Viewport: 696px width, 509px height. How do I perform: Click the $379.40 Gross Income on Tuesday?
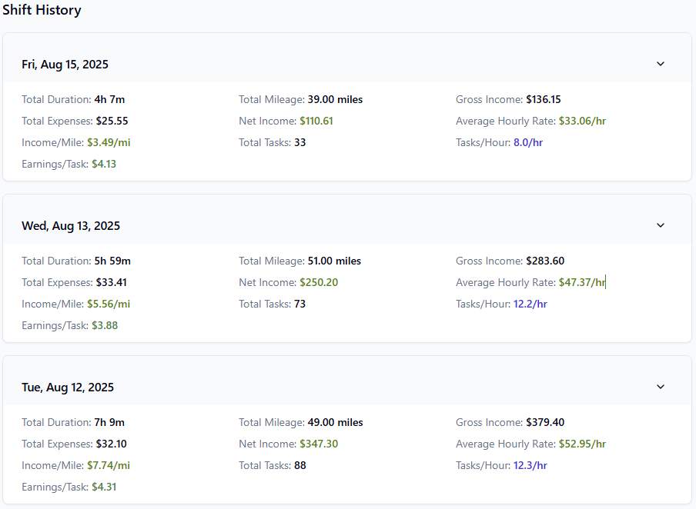coord(546,422)
